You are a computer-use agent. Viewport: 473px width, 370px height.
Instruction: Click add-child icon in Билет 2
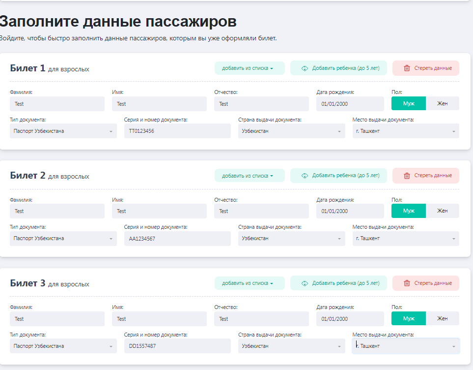pos(305,176)
